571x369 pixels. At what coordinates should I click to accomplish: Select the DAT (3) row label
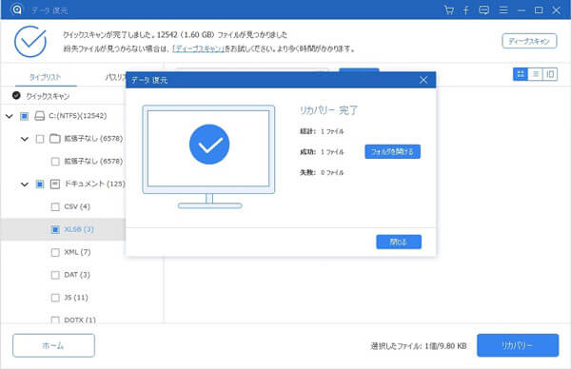pos(77,275)
